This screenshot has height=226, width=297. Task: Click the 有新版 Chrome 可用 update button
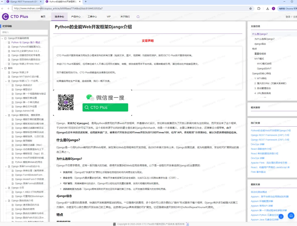pos(287,9)
